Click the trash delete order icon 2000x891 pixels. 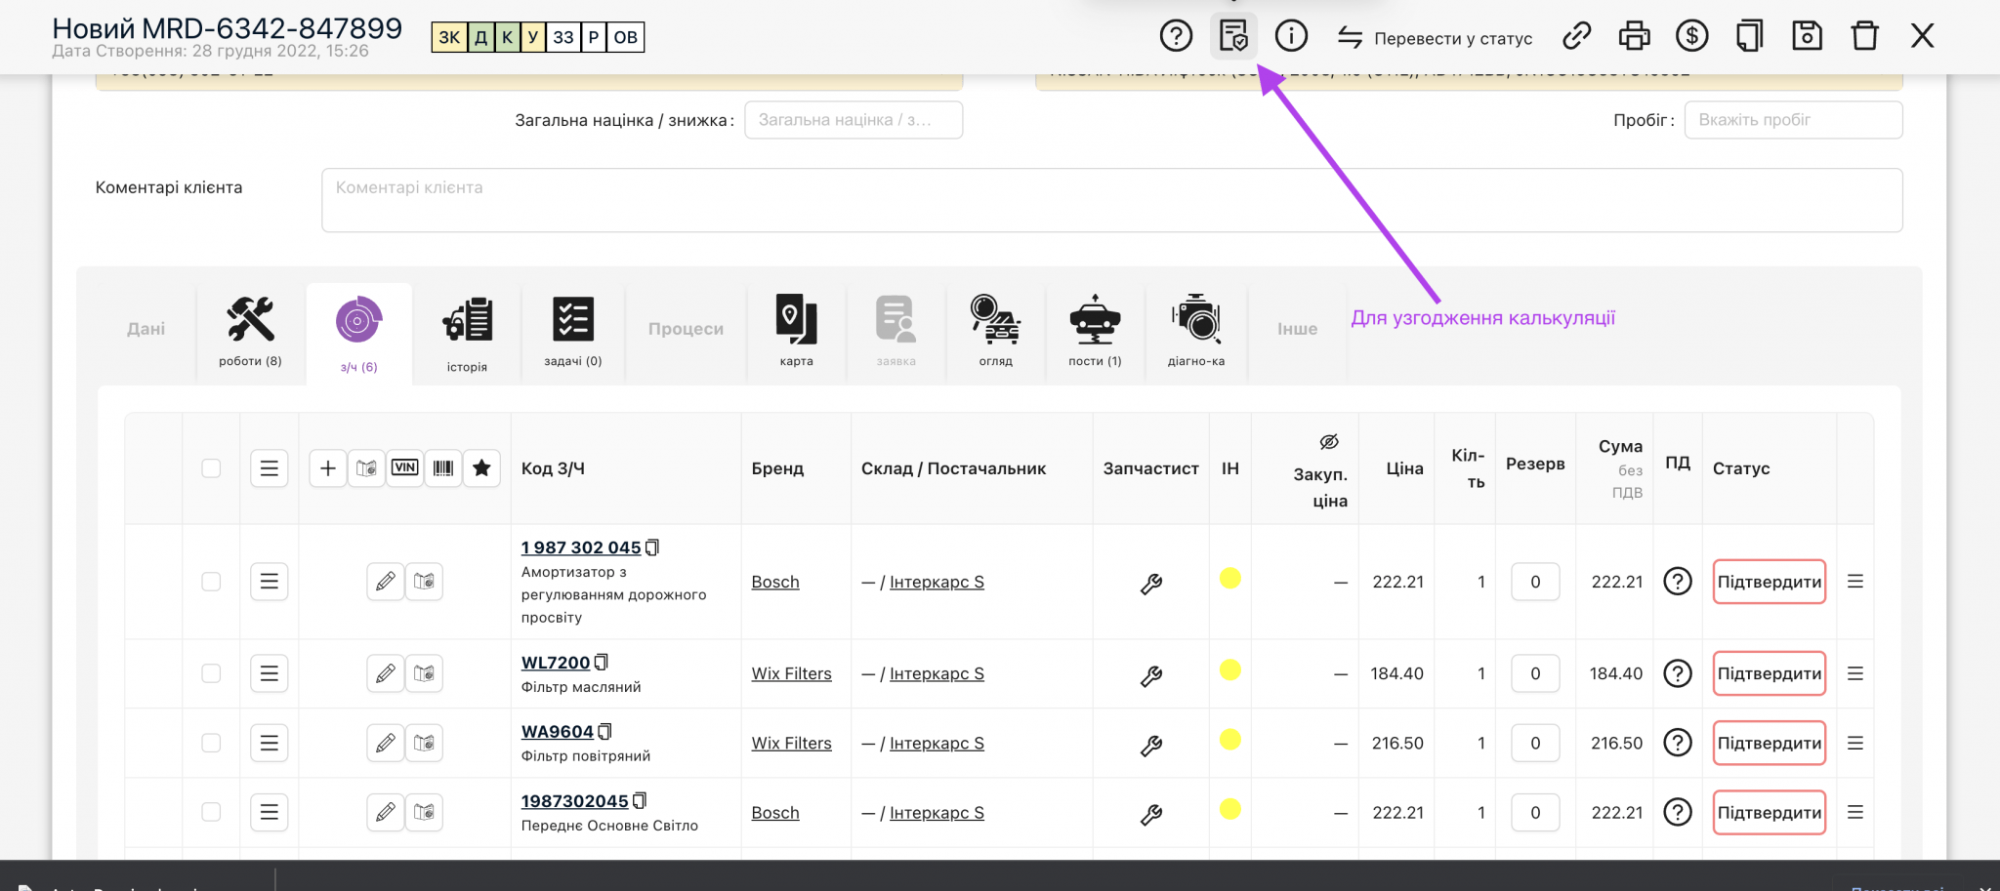1864,37
